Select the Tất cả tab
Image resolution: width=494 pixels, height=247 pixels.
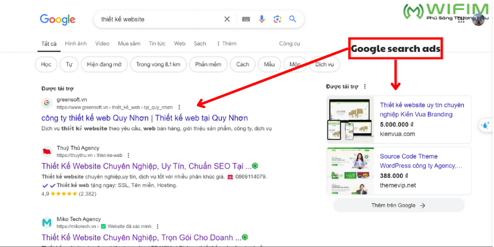tap(49, 43)
